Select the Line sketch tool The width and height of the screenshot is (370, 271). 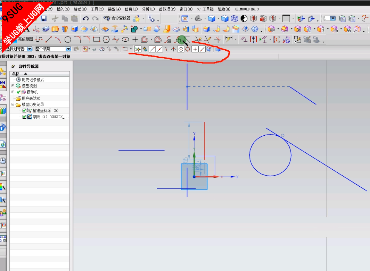(49, 39)
